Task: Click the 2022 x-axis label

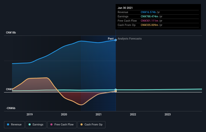Action: point(133,114)
